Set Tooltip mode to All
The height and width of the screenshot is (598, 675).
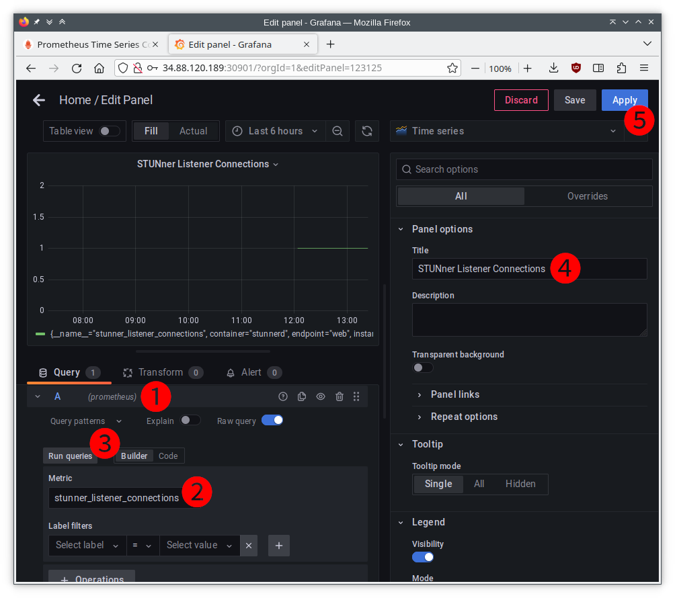click(479, 484)
